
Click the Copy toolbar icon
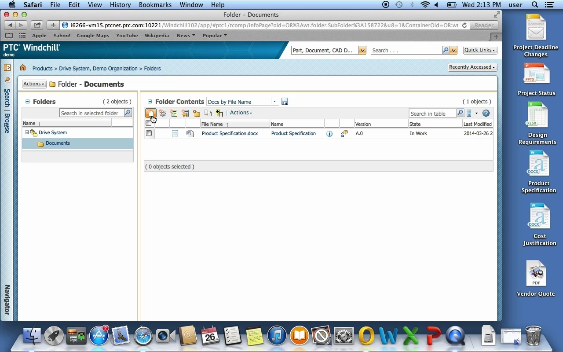point(208,114)
